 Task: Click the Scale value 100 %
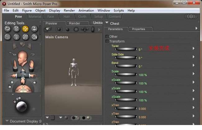pyautogui.click(x=143, y=75)
